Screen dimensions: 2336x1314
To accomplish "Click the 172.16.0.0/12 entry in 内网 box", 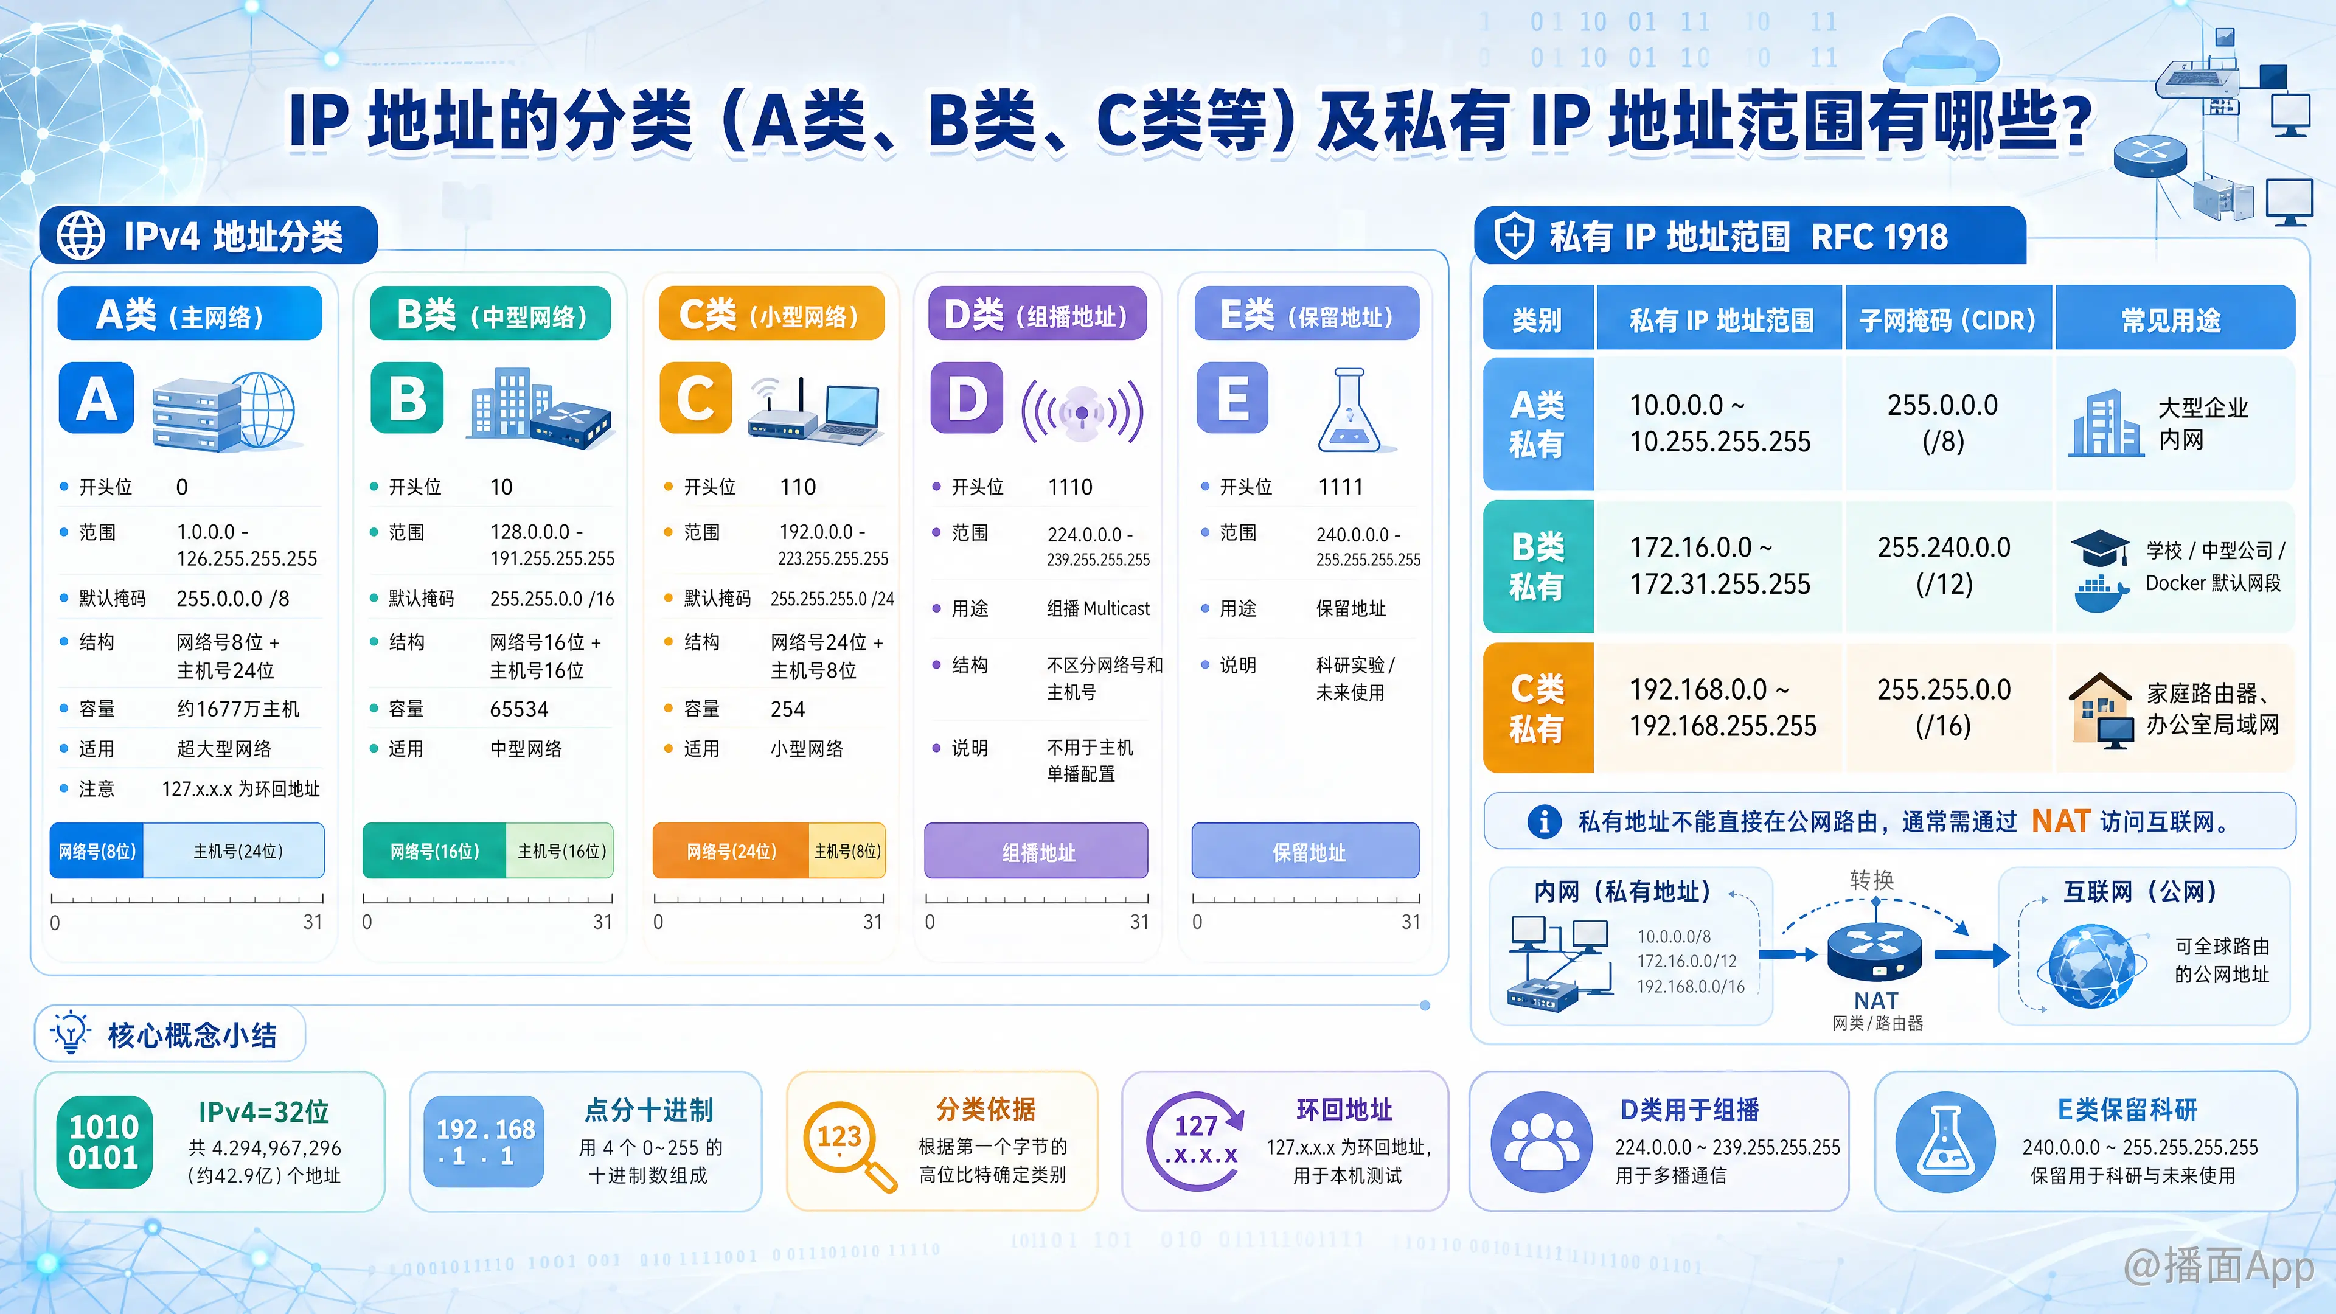I will (1687, 961).
